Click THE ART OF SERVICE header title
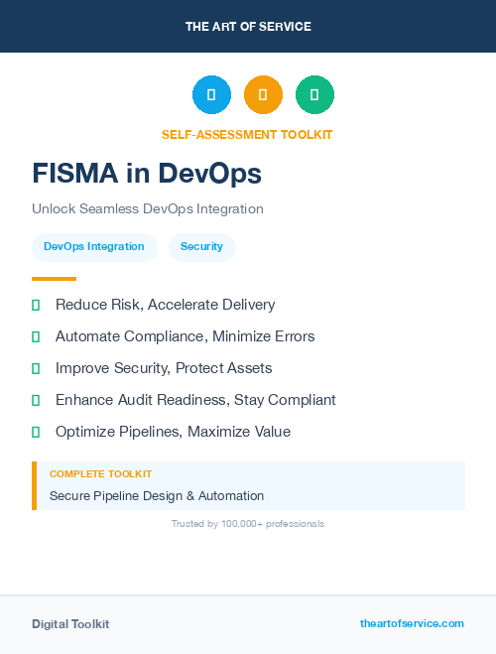 [x=248, y=26]
